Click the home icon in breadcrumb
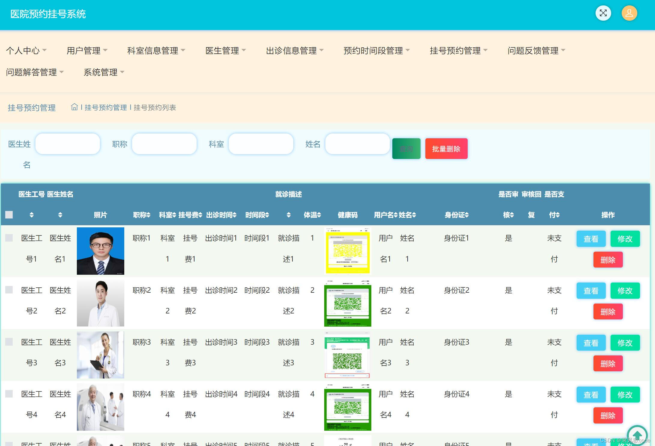655x446 pixels. [74, 107]
